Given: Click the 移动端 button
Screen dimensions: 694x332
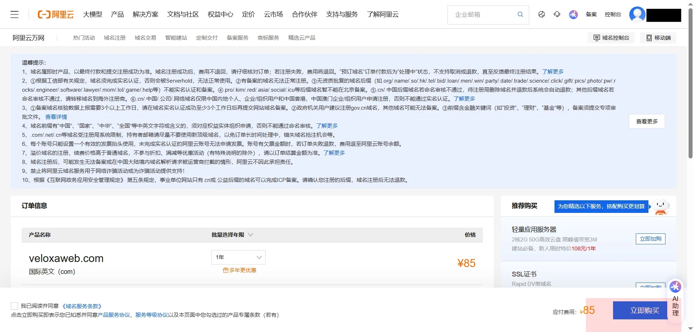Looking at the screenshot, I should [x=658, y=38].
